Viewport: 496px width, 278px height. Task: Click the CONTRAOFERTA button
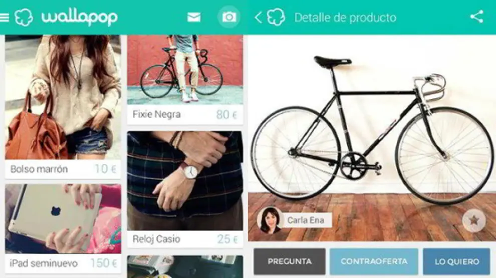[x=374, y=261]
